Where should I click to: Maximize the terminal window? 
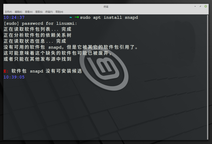coord(200,6)
